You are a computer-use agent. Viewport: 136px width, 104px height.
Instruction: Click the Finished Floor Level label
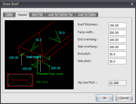[x=51, y=74]
